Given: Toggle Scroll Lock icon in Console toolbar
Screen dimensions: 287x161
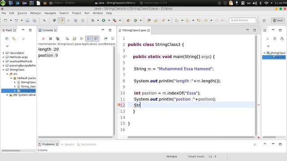Looking at the screenshot, I should [x=74, y=38].
